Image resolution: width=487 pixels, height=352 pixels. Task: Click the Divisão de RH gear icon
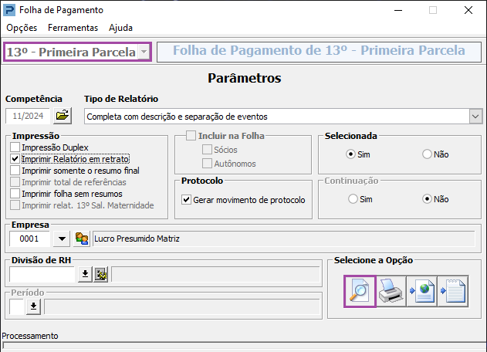[101, 274]
